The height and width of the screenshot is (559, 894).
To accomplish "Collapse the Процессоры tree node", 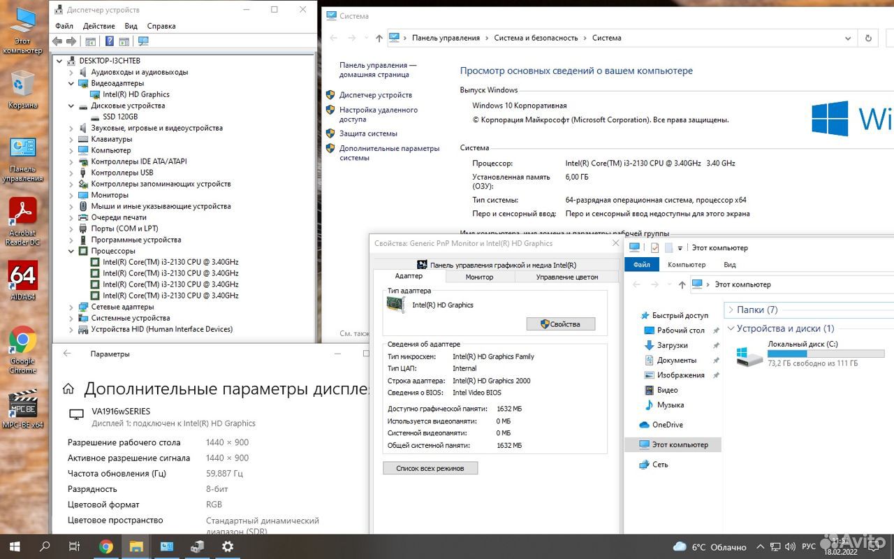I will [71, 251].
